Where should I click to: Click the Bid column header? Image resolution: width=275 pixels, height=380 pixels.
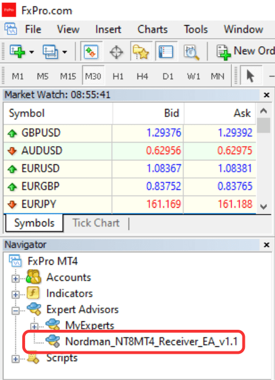pyautogui.click(x=148, y=113)
